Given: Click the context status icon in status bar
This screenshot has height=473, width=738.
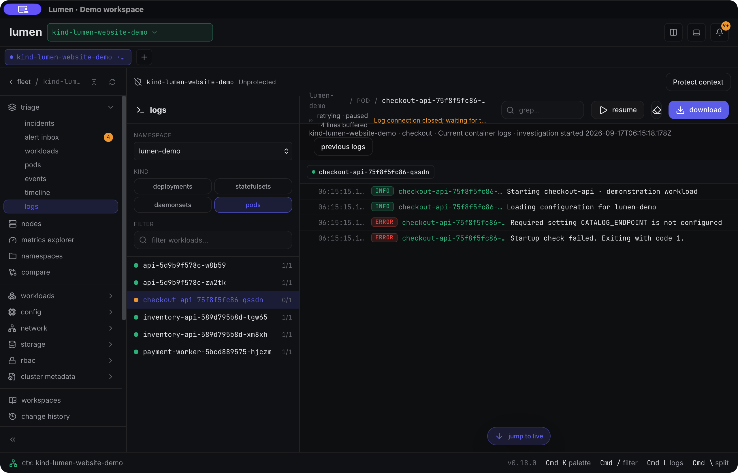Looking at the screenshot, I should (x=13, y=463).
